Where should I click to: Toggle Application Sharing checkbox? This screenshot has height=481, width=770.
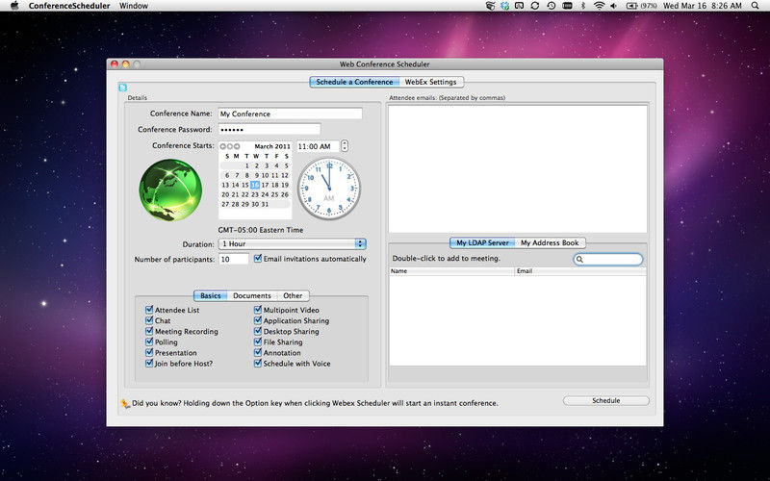pyautogui.click(x=258, y=320)
